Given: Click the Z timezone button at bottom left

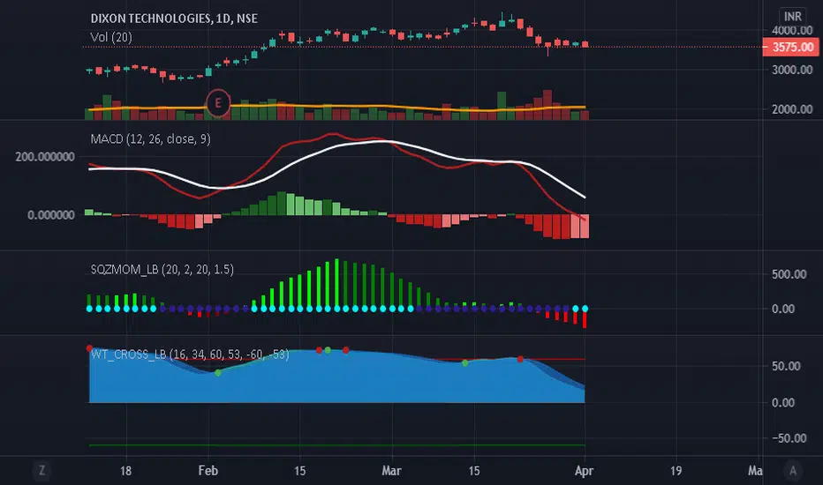Looking at the screenshot, I should coord(42,470).
